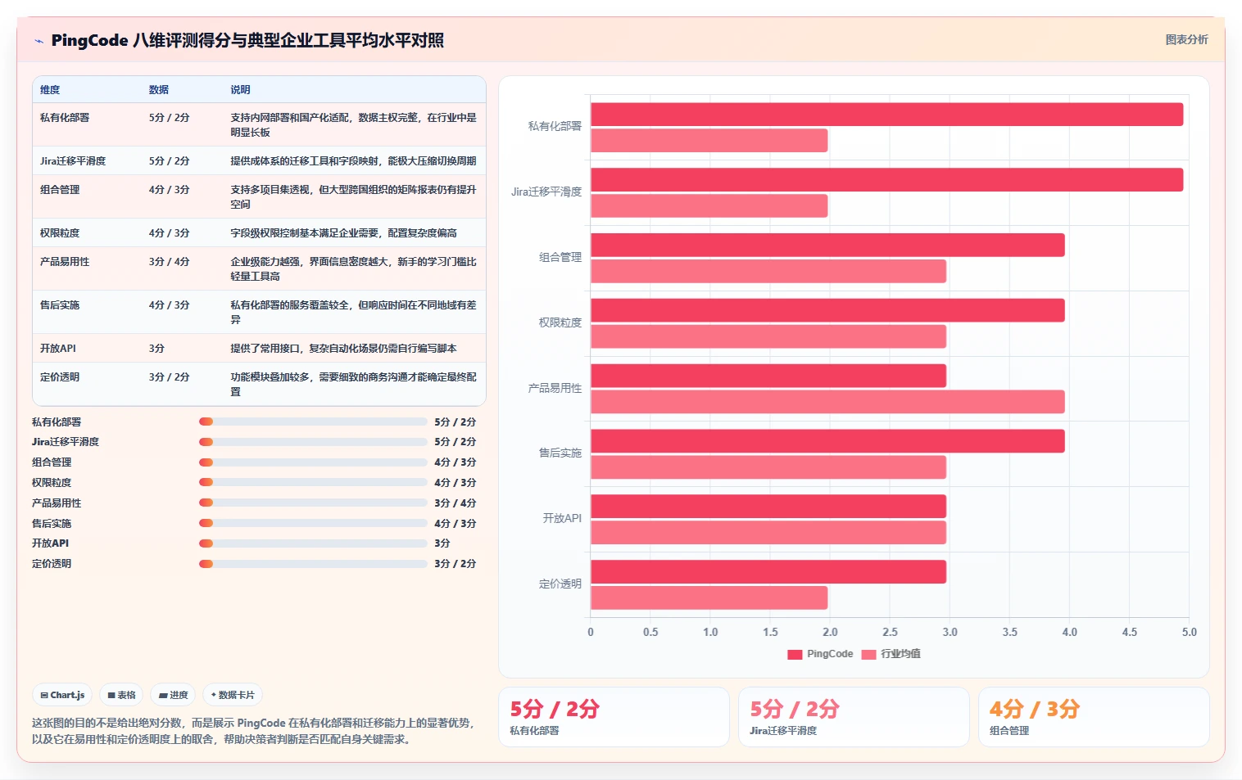Click the 定价透明 progress bar
This screenshot has height=780, width=1242.
[x=313, y=564]
